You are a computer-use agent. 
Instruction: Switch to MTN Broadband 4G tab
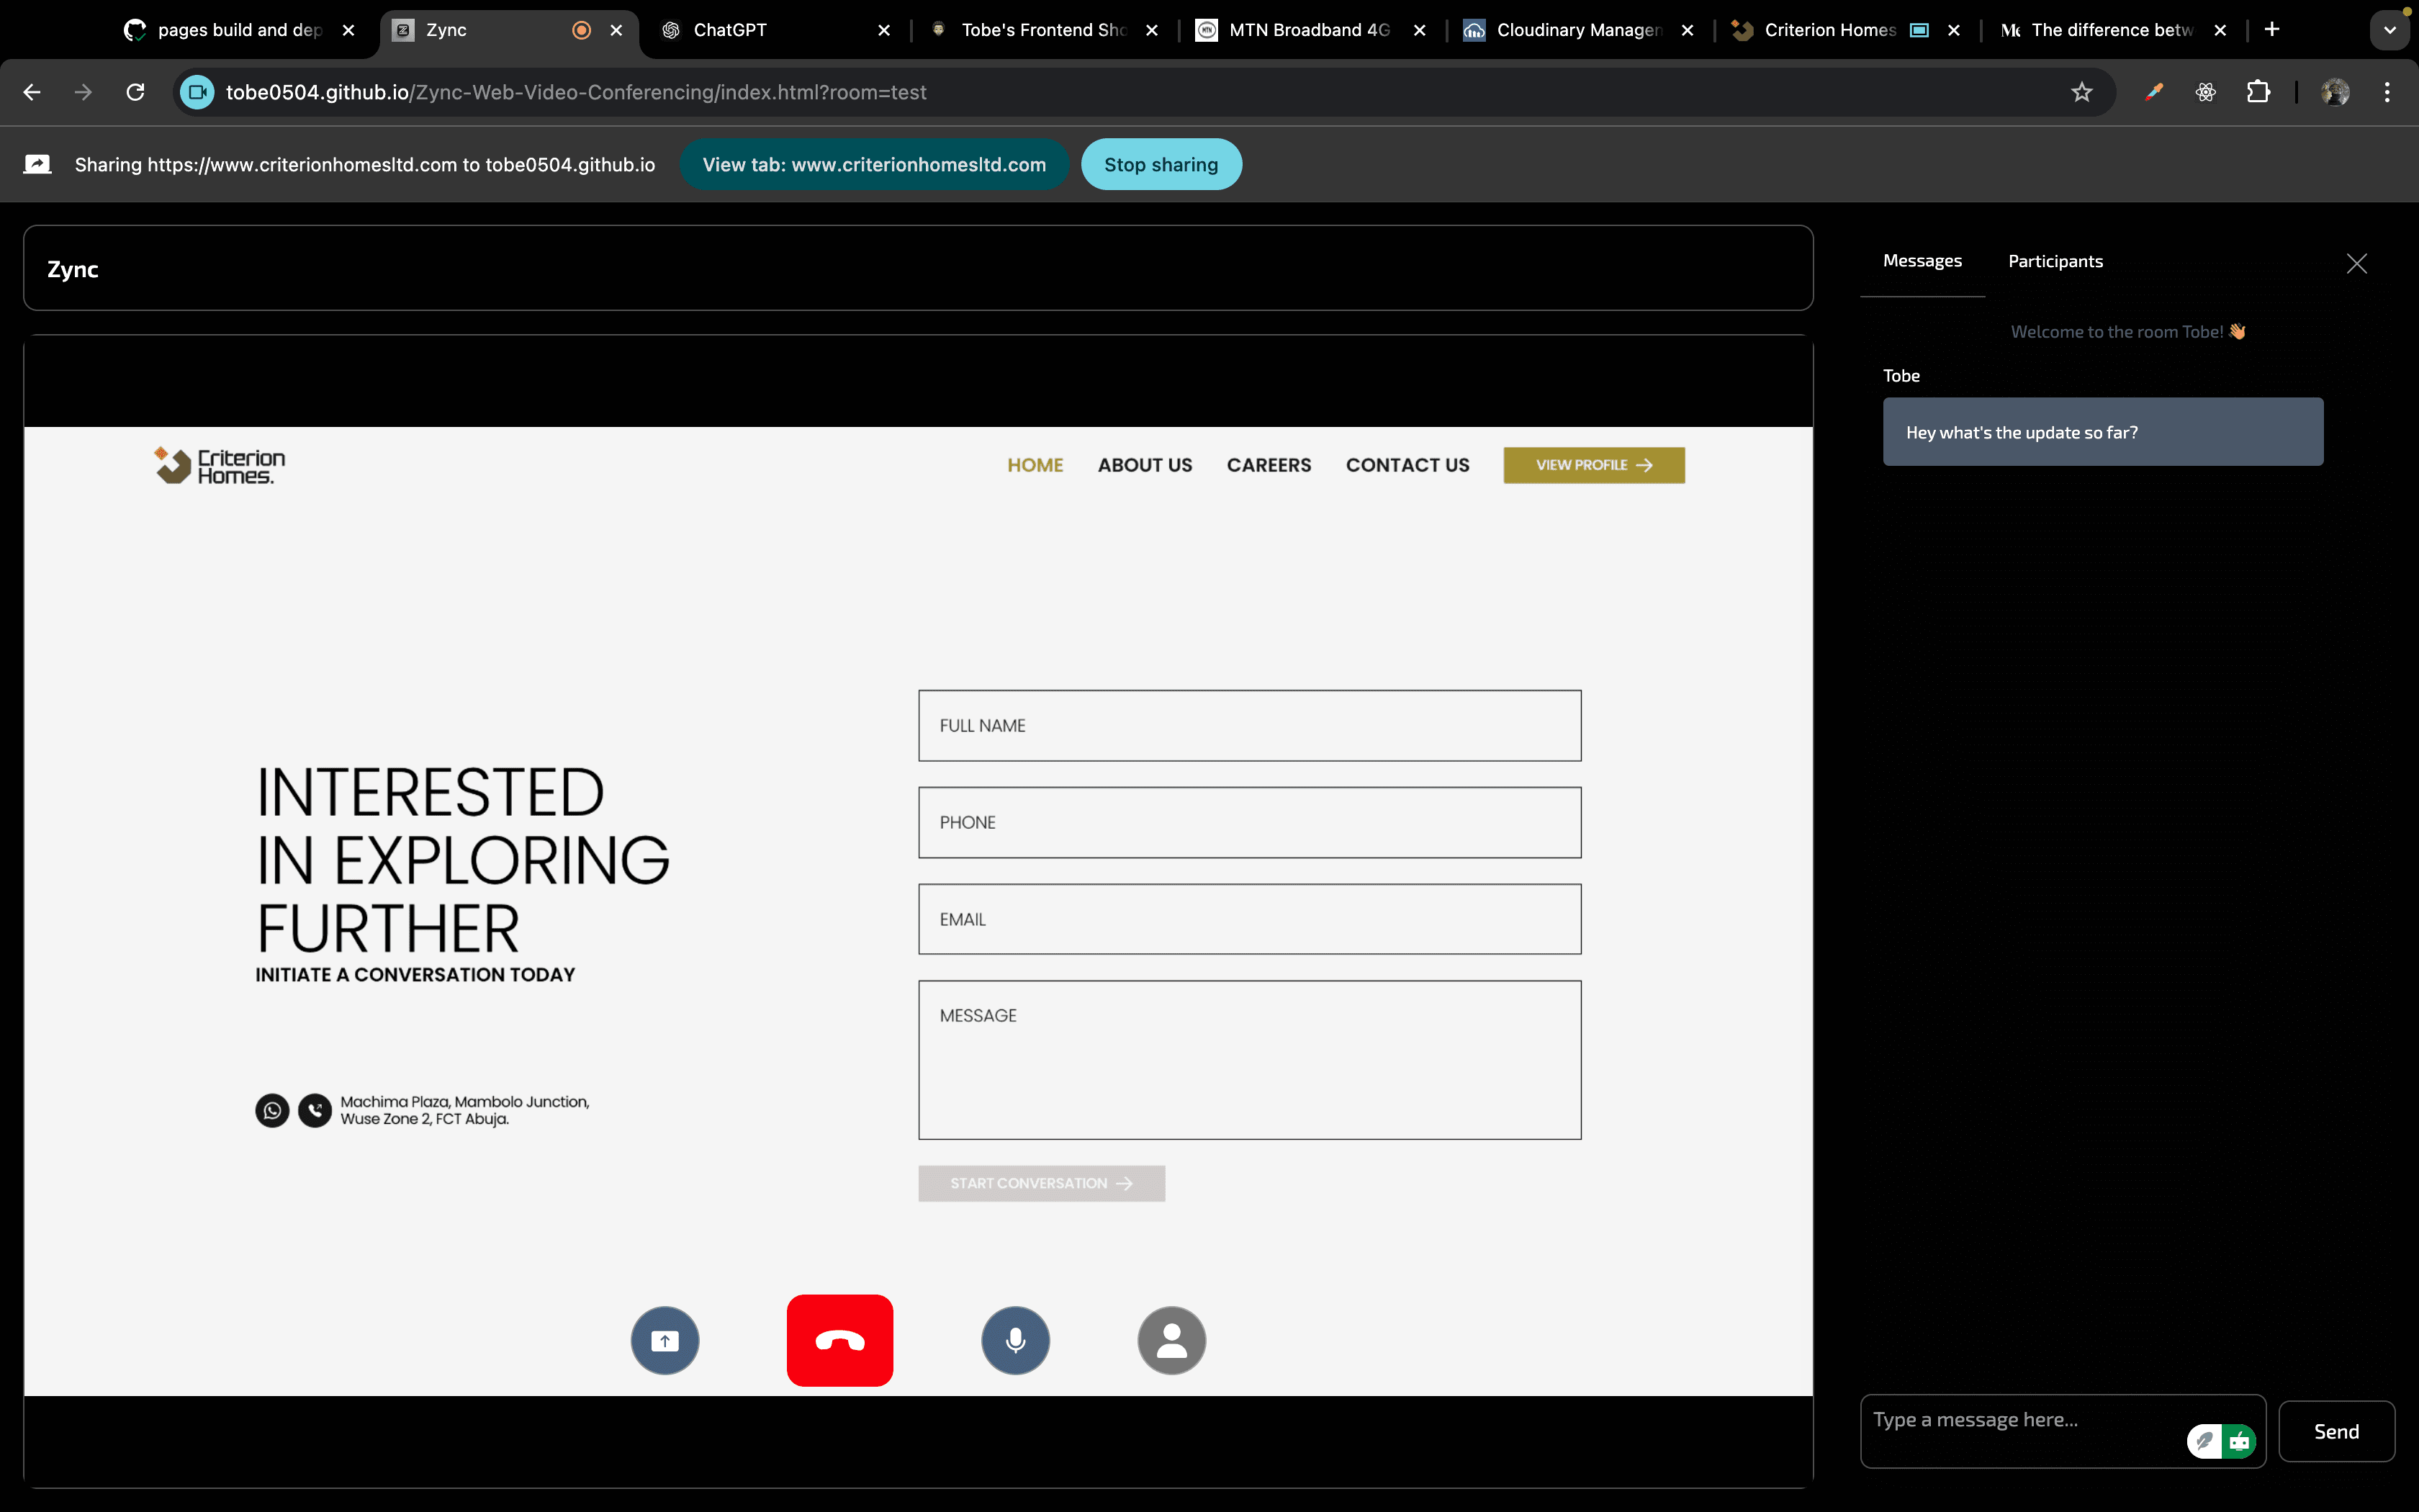point(1310,30)
